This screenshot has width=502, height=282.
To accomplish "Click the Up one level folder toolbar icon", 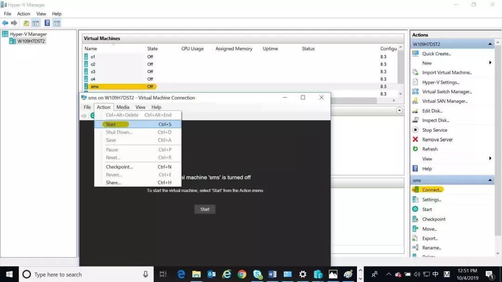I will [x=26, y=23].
